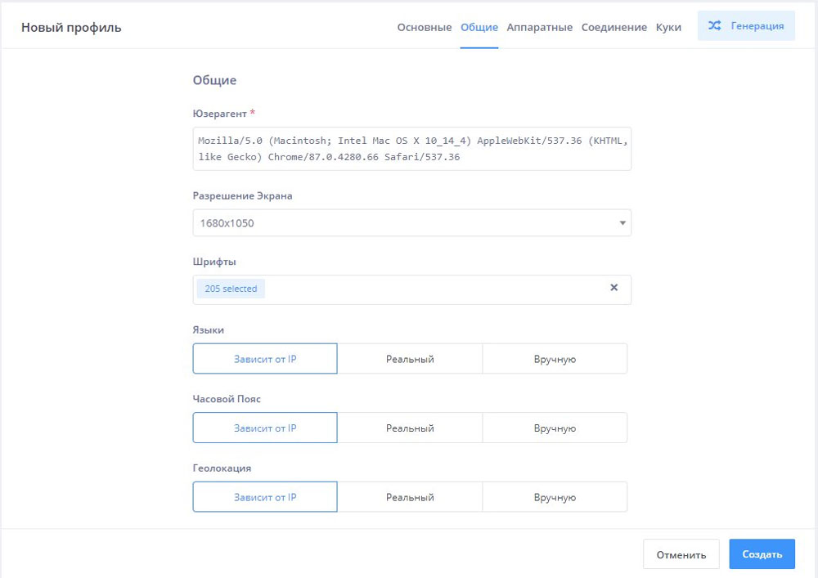Image resolution: width=818 pixels, height=578 pixels.
Task: Open the Аппаратные tab
Action: [x=539, y=27]
